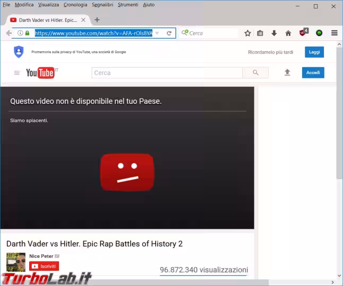This screenshot has width=343, height=286.
Task: Click the video title Darth Vader vs Hitler
Action: click(x=95, y=244)
